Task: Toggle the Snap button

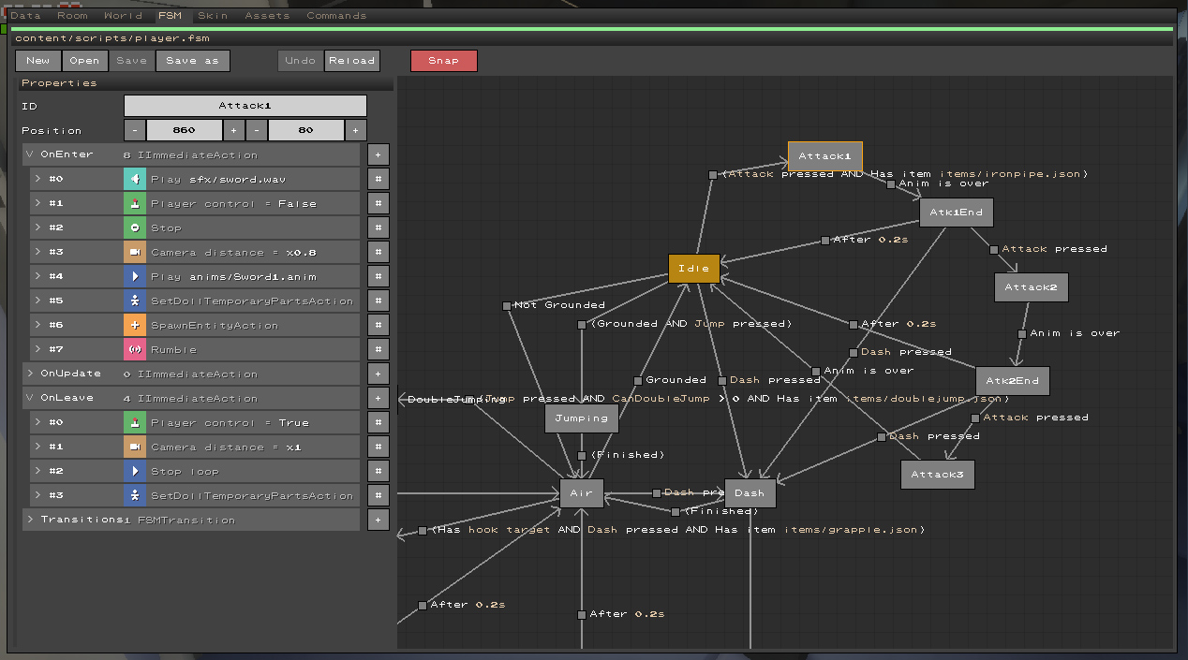Action: point(444,61)
